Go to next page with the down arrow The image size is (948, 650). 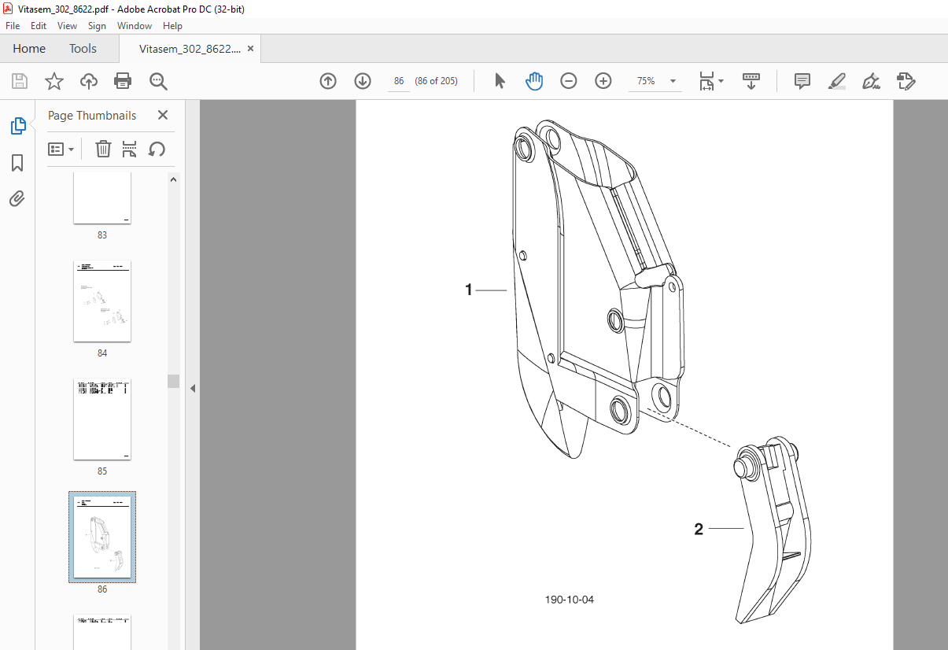pos(363,81)
